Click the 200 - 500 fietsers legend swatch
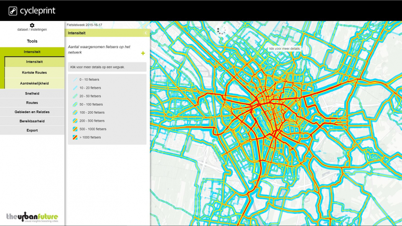Image resolution: width=402 pixels, height=226 pixels. pos(75,121)
